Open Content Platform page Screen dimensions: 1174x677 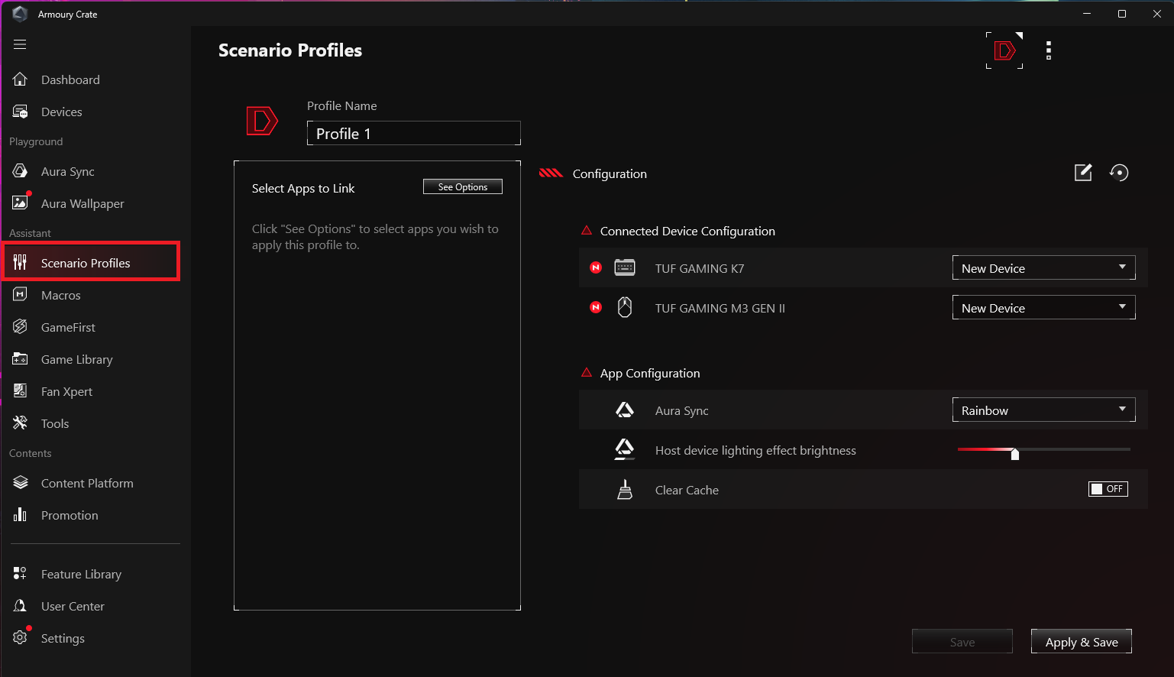tap(87, 483)
